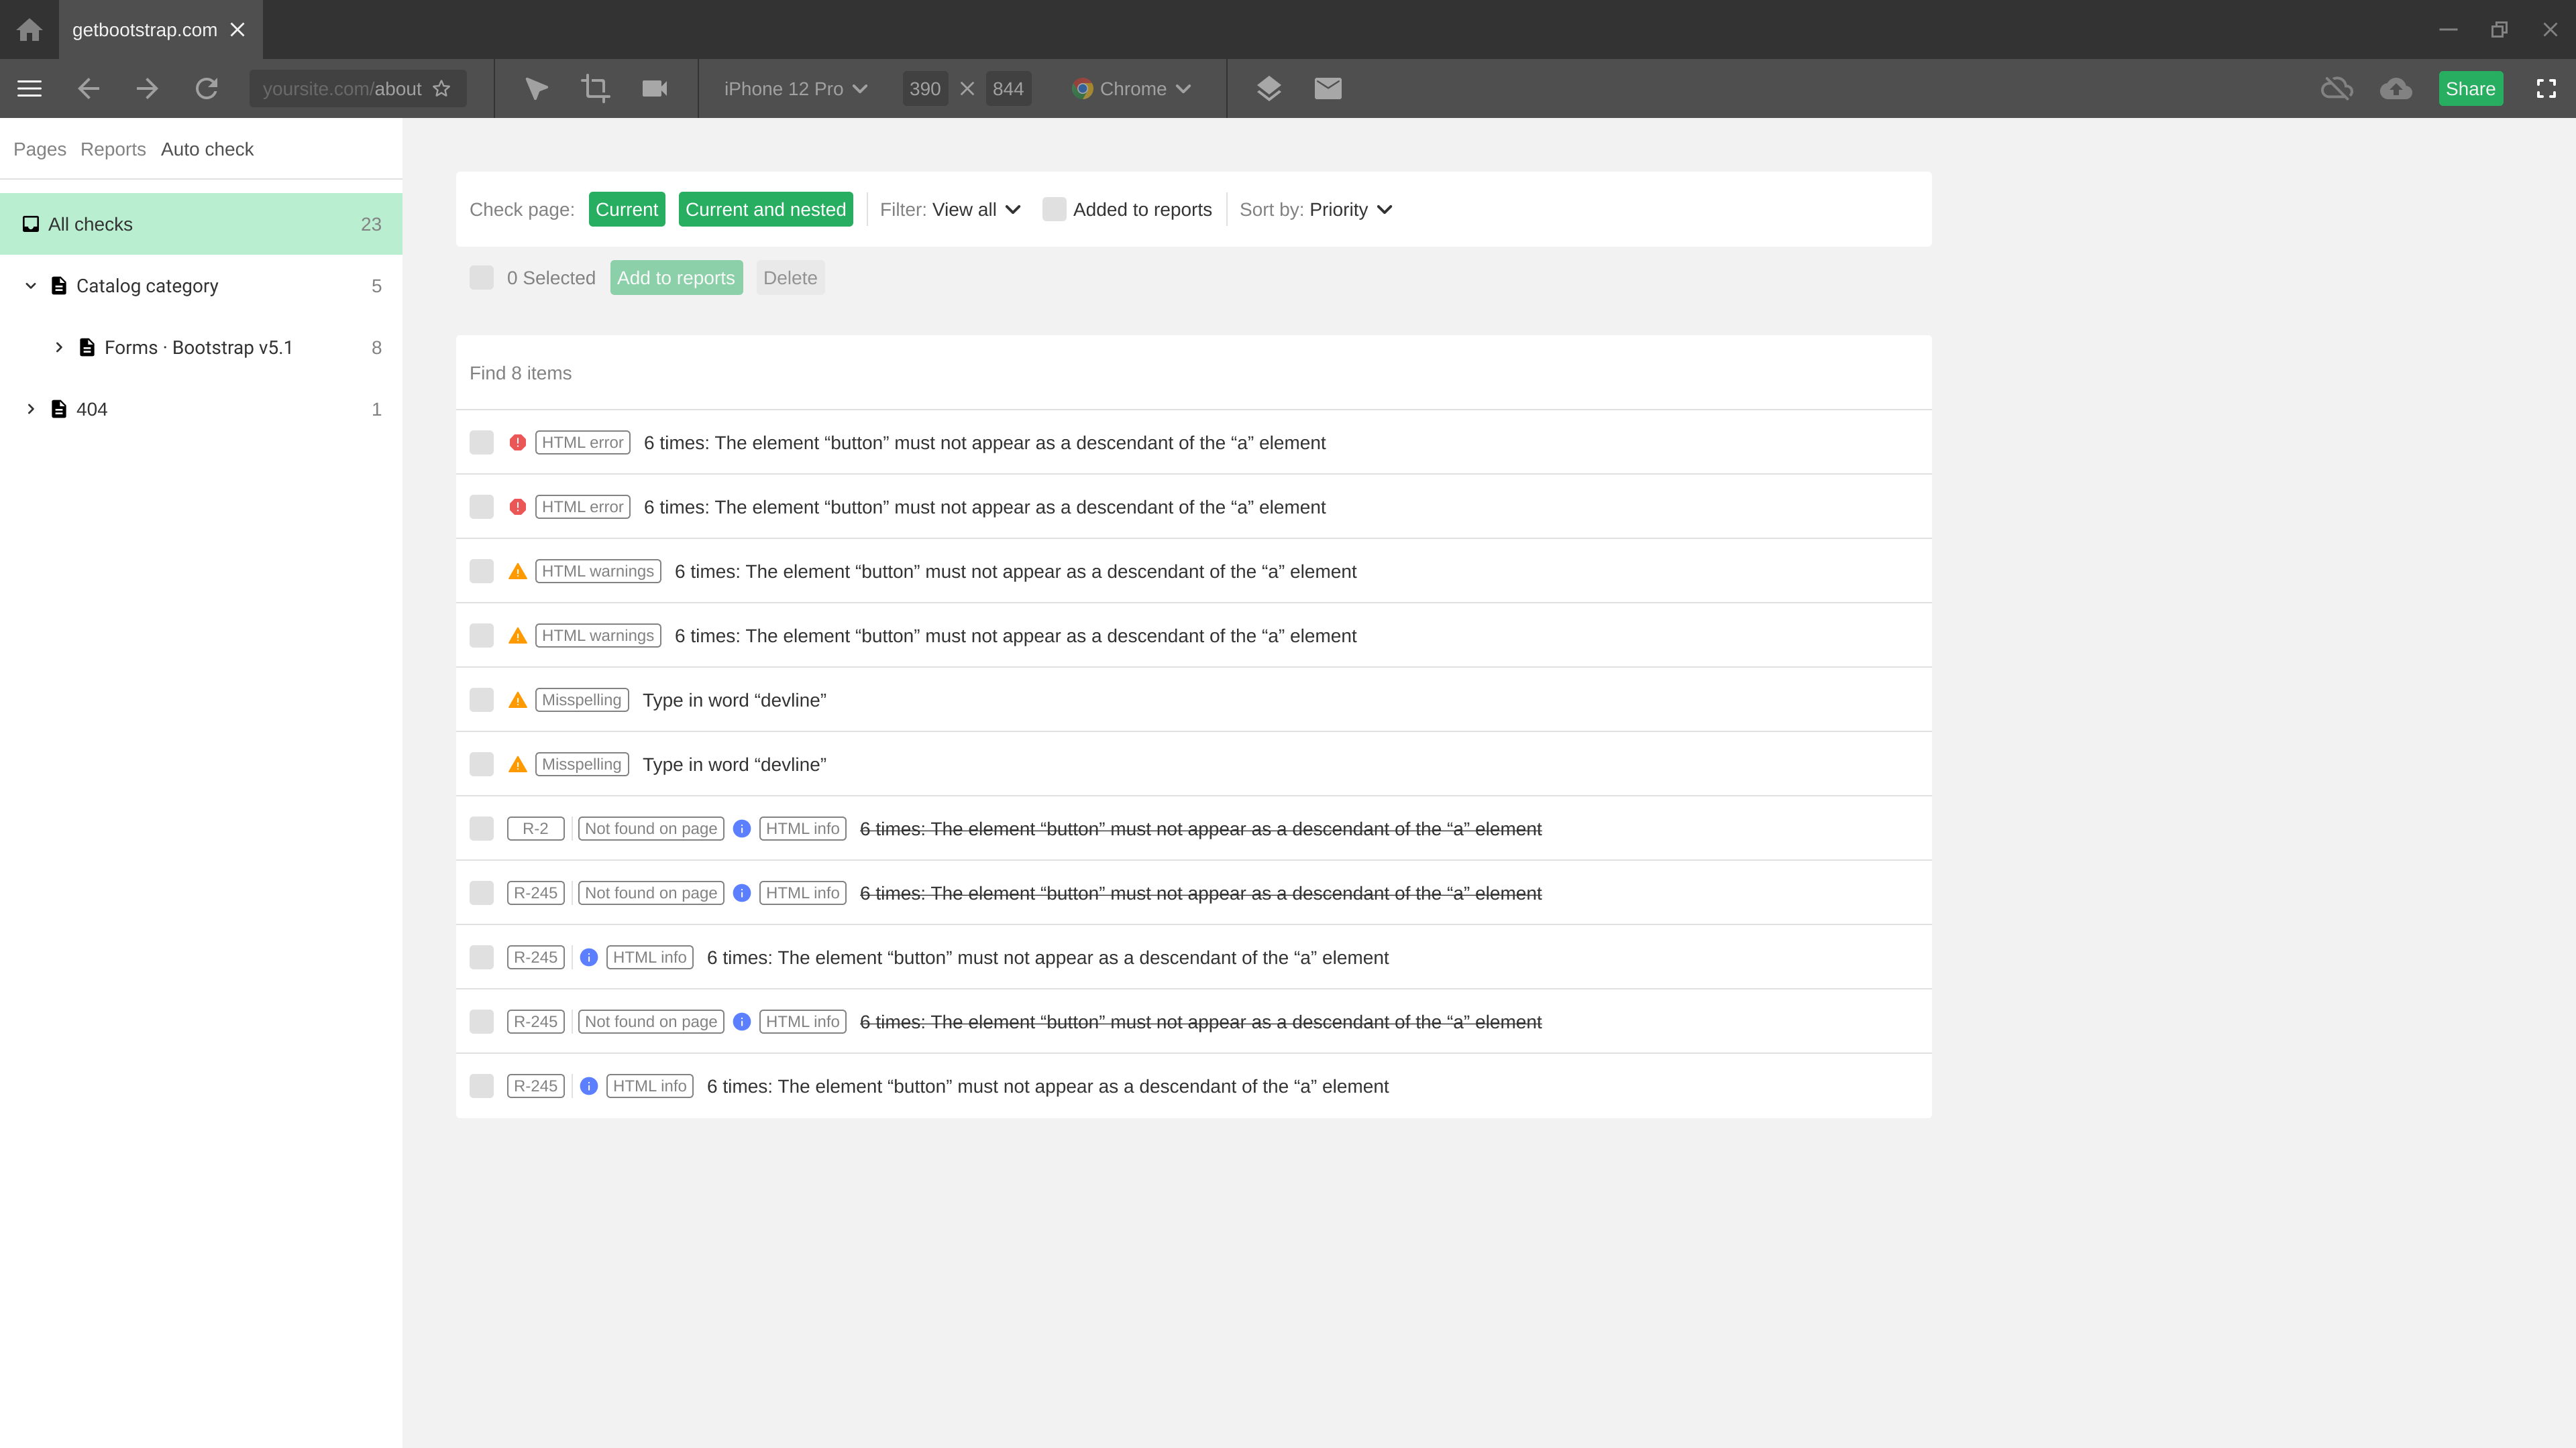Select the first HTML error item's checkbox
The height and width of the screenshot is (1448, 2576).
tap(482, 442)
